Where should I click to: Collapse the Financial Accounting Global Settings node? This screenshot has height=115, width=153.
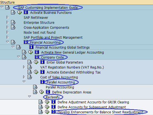[x=13, y=47]
